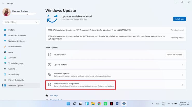Expand Advanced options chevron
This screenshot has width=192, height=107.
tap(182, 75)
